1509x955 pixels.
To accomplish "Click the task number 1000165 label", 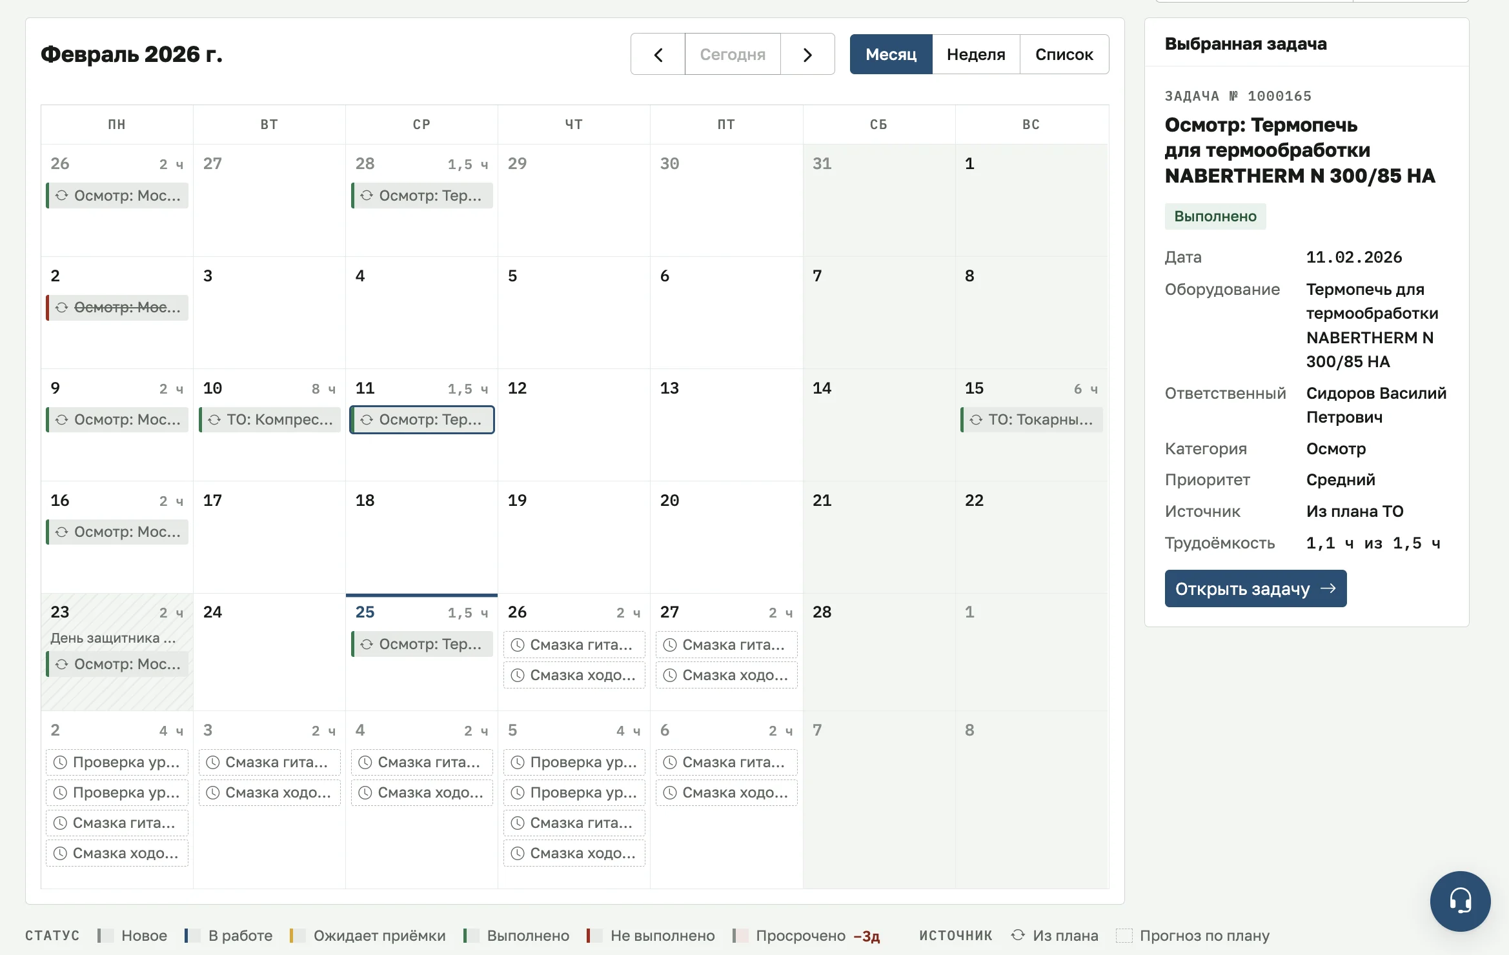I will (x=1238, y=96).
